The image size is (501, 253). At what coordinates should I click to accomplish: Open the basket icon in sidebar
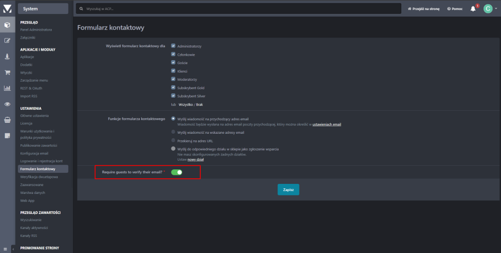point(7,120)
